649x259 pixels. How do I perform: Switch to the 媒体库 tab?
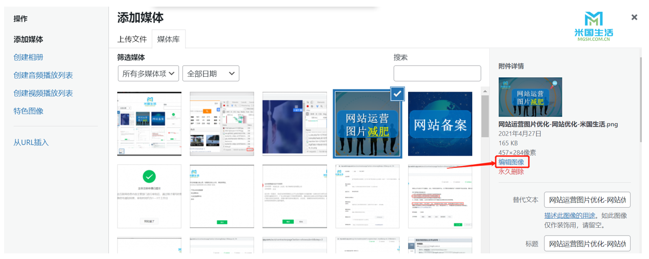[x=168, y=39]
